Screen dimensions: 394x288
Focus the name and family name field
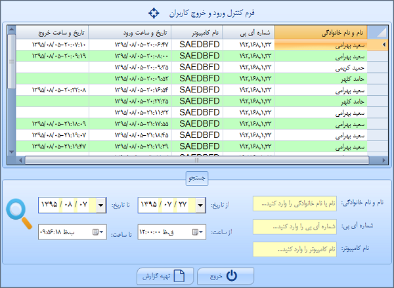click(295, 204)
